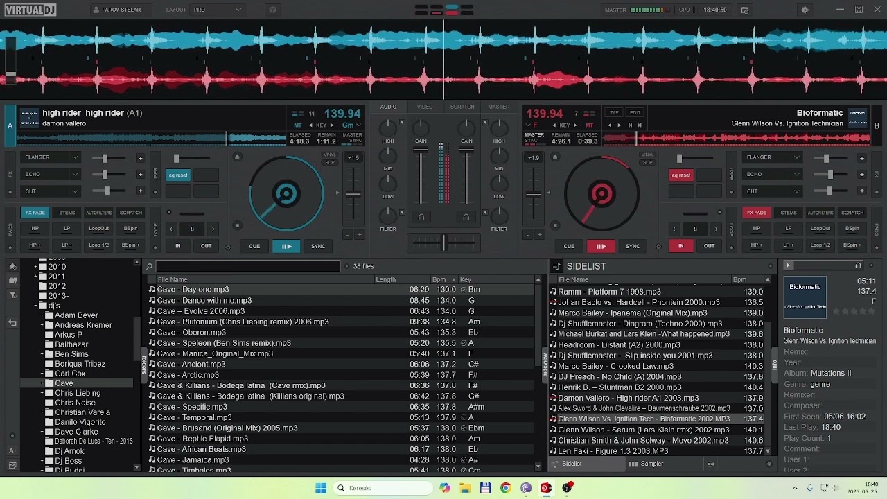Expand the 2010 folder in tree

pos(35,267)
